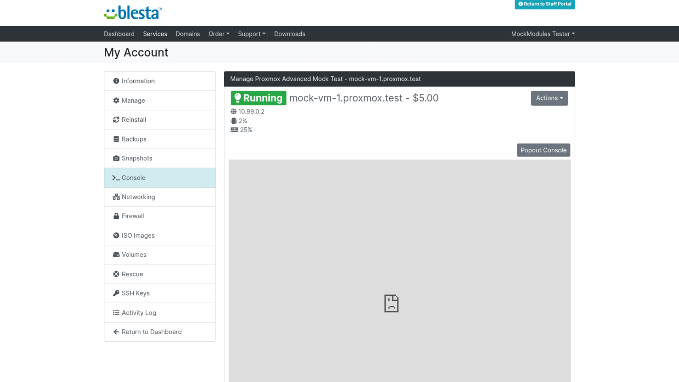Click the My Account page heading
This screenshot has width=679, height=382.
[x=136, y=52]
